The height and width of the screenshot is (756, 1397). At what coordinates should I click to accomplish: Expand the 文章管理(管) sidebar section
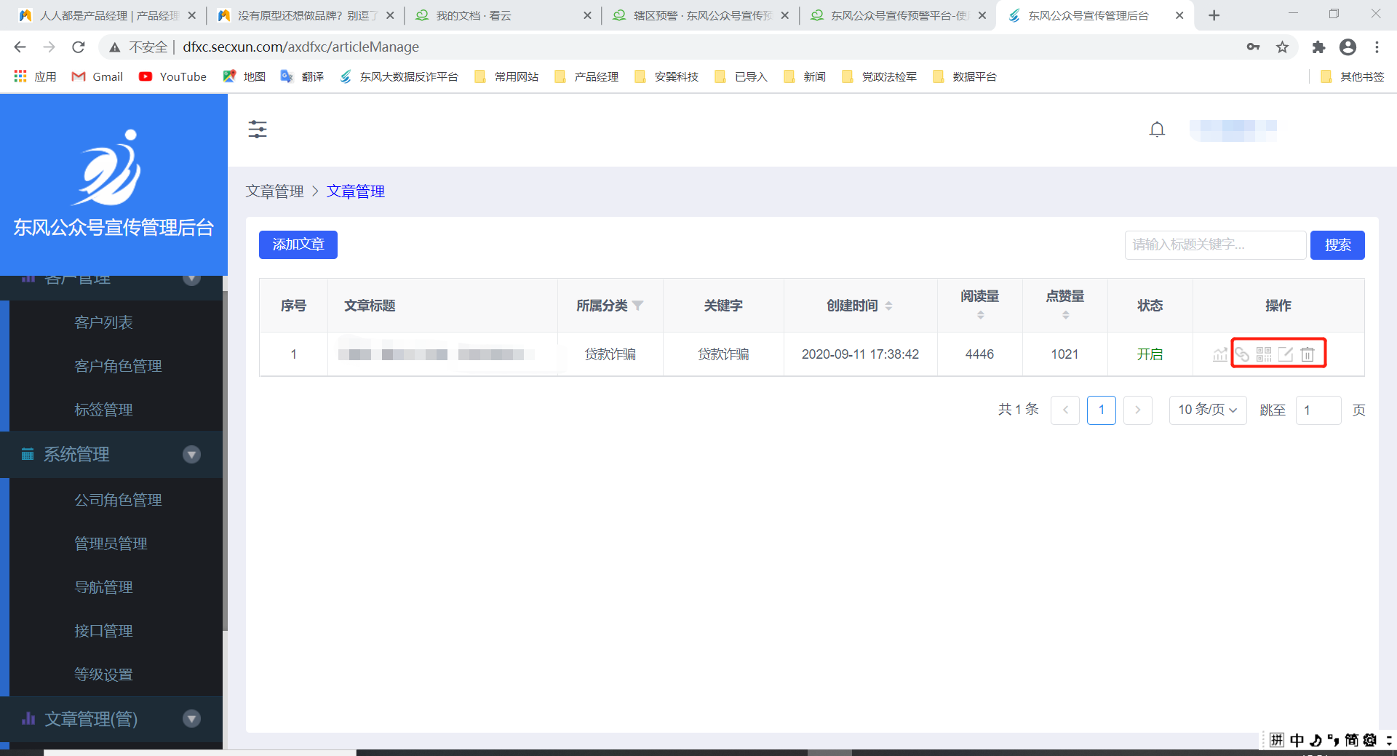point(191,719)
